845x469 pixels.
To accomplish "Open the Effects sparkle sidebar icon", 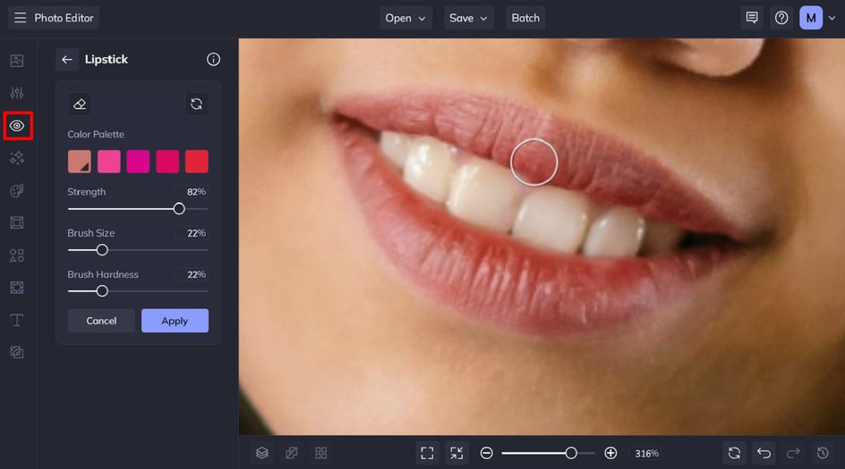I will tap(17, 158).
